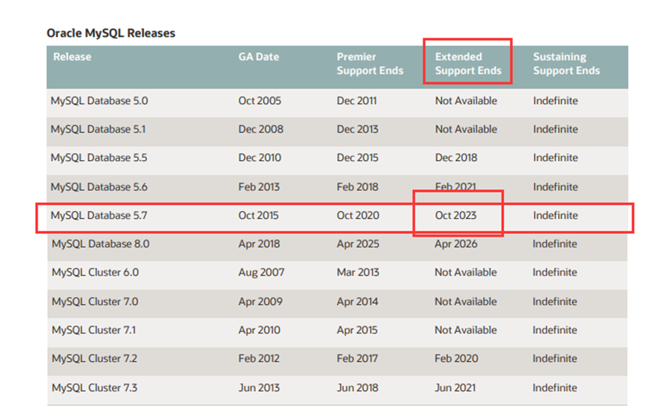Click the 'MySQL Cluster 6.0' release cell

pyautogui.click(x=95, y=273)
